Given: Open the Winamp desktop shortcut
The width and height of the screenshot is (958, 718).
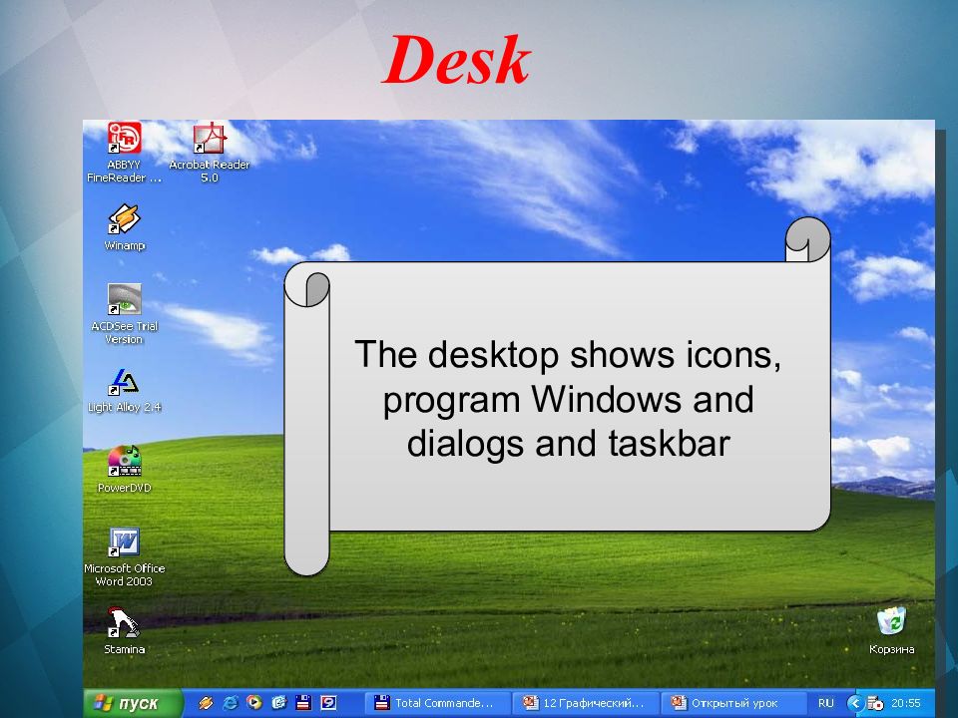Looking at the screenshot, I should click(122, 217).
